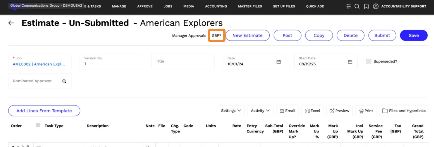The width and height of the screenshot is (434, 147).
Task: Expand the Settings dropdown
Action: (231, 111)
